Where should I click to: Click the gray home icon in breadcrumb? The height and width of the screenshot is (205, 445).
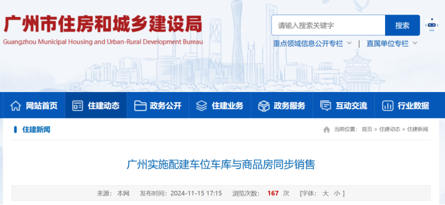pyautogui.click(x=327, y=130)
